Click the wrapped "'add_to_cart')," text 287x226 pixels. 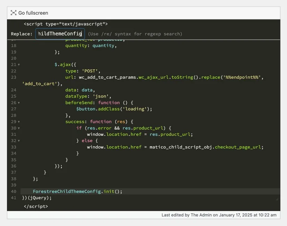42,84
